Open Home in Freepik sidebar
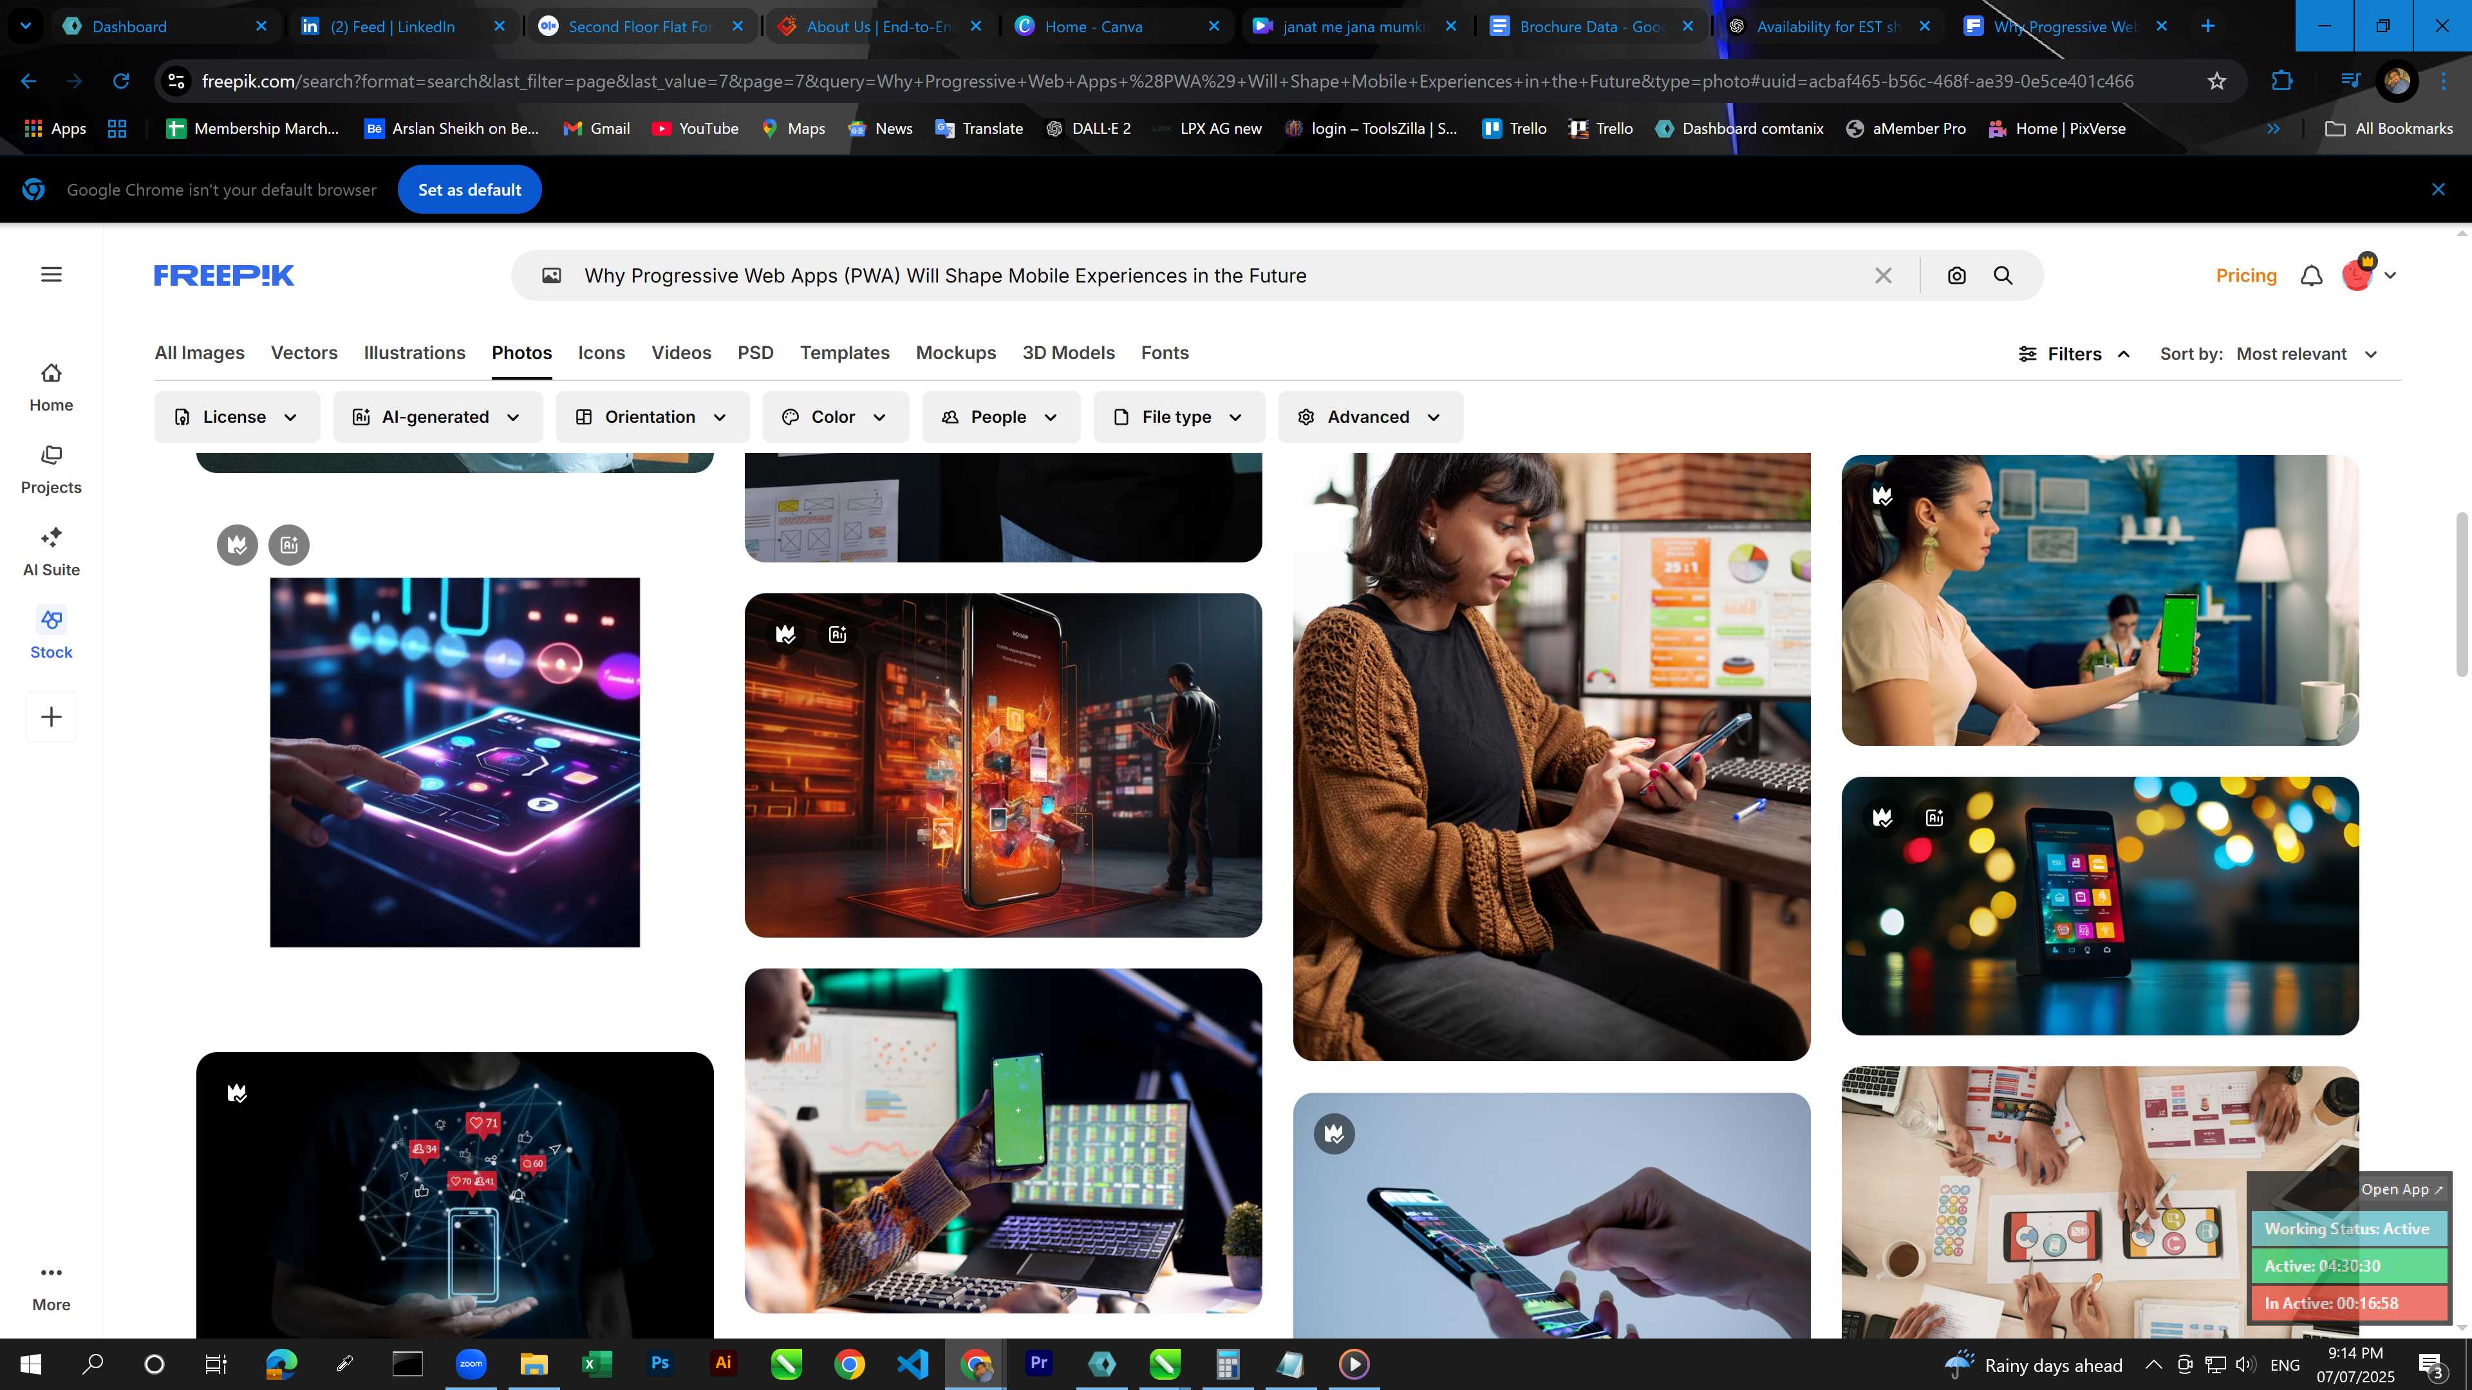2472x1390 pixels. [x=51, y=387]
